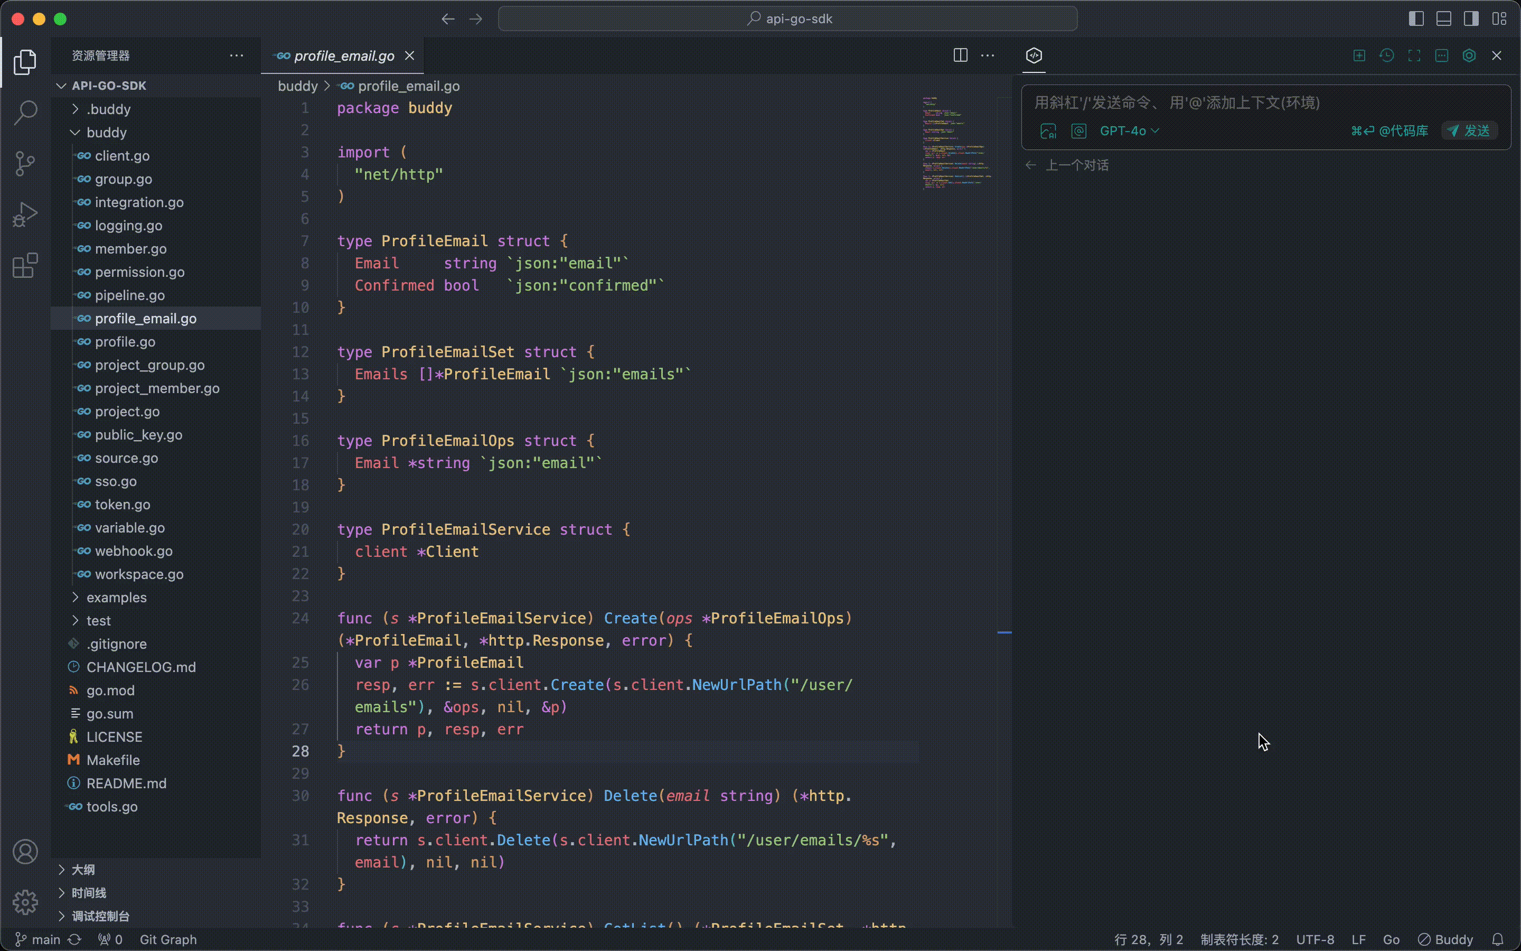
Task: Start a new AI chat conversation
Action: [1359, 55]
